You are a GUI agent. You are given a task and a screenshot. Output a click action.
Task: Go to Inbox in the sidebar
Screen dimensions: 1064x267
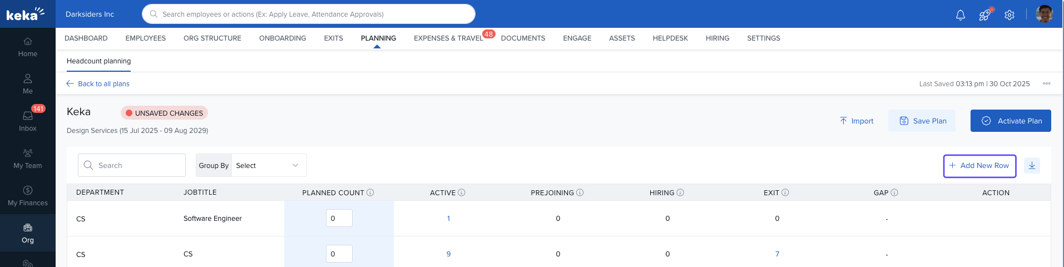28,120
